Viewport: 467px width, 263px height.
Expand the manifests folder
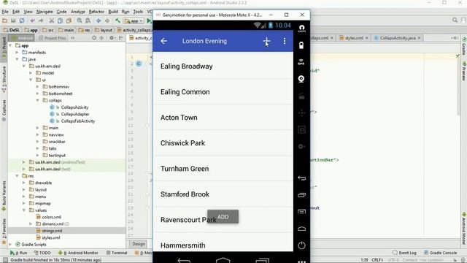click(x=18, y=53)
